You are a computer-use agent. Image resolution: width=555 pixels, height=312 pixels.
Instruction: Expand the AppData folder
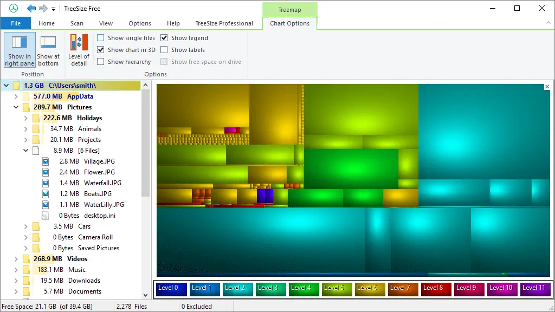click(16, 96)
